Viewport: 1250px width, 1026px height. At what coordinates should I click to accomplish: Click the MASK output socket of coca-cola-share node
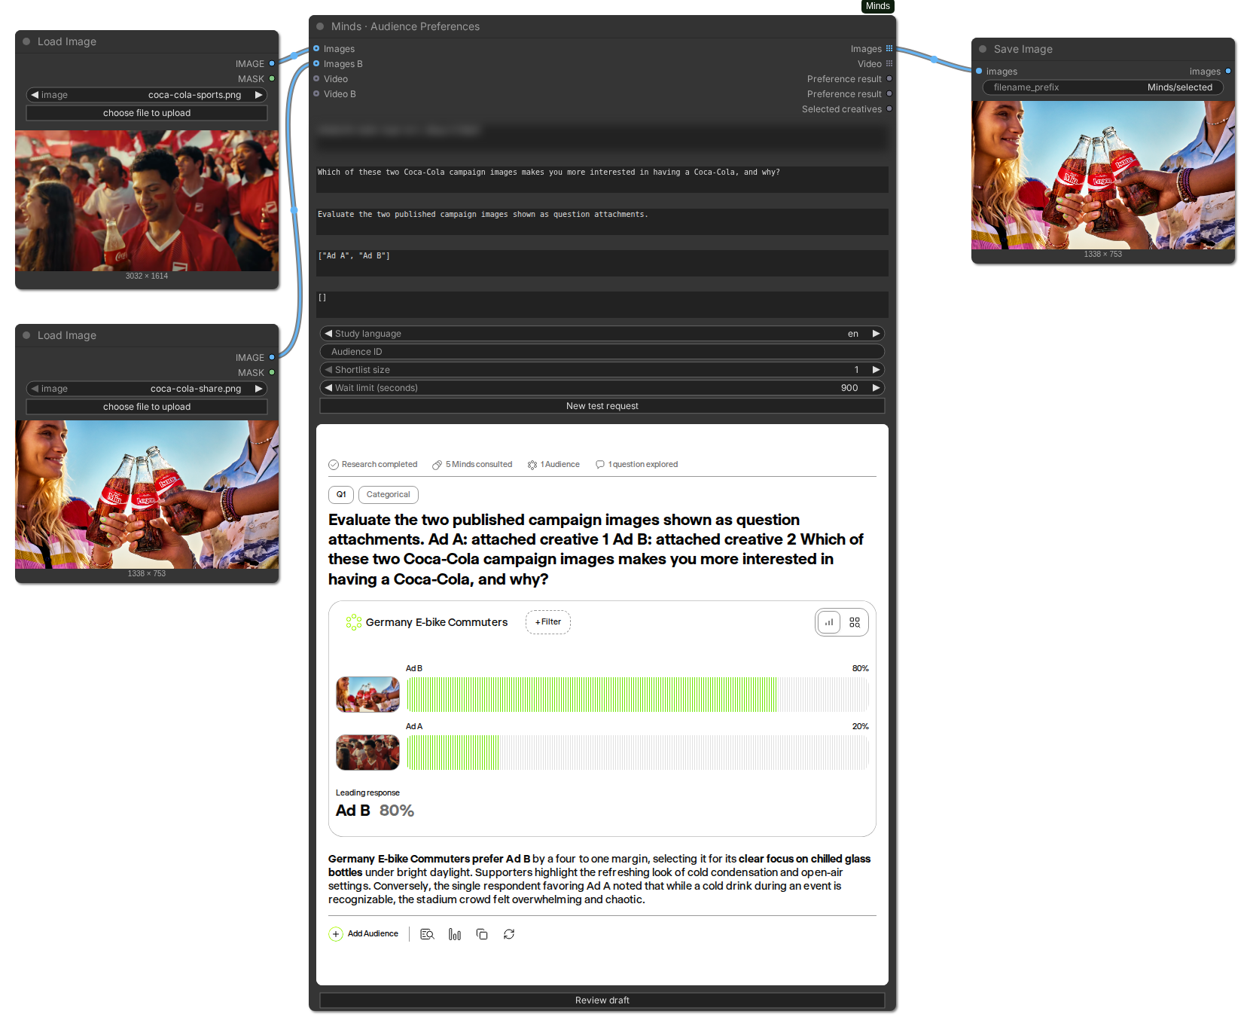coord(272,372)
